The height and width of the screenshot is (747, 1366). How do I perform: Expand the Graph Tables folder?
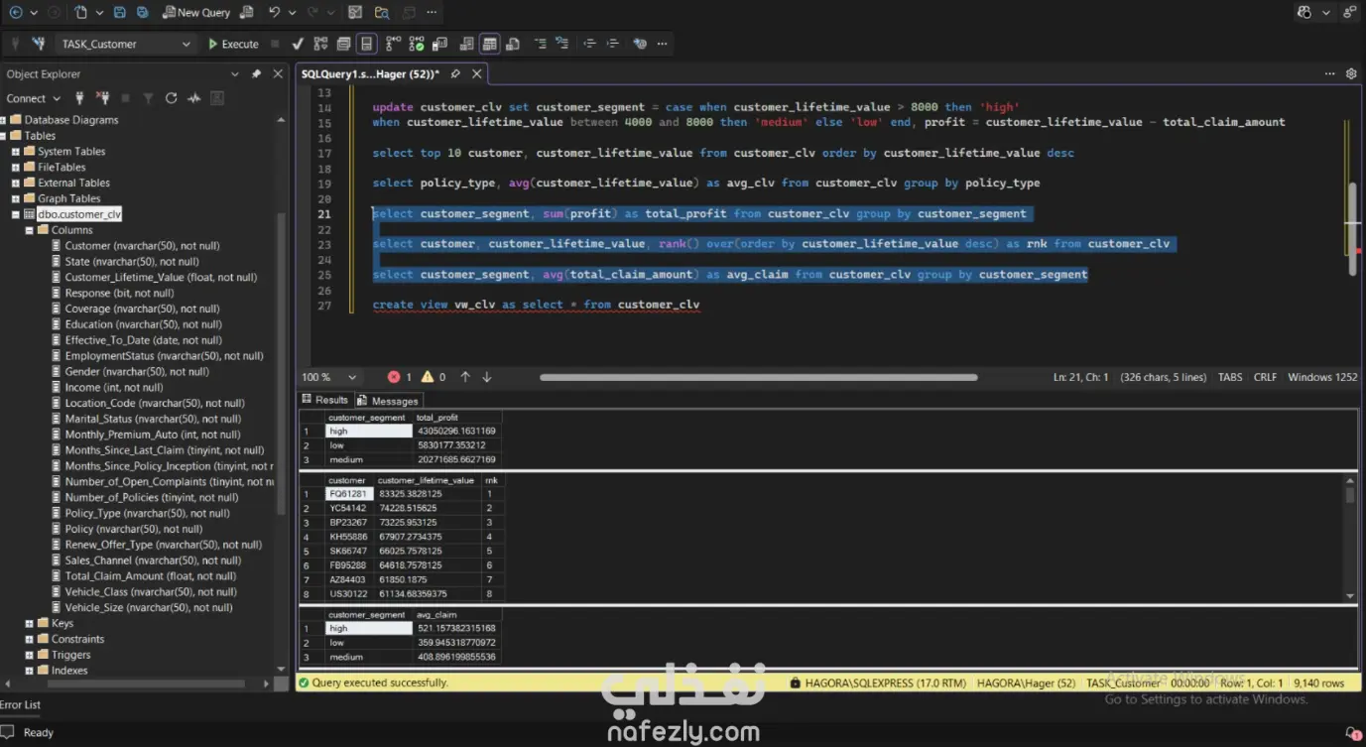[x=16, y=198]
